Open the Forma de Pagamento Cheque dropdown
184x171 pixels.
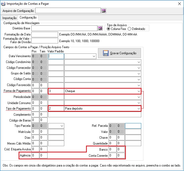point(139,91)
